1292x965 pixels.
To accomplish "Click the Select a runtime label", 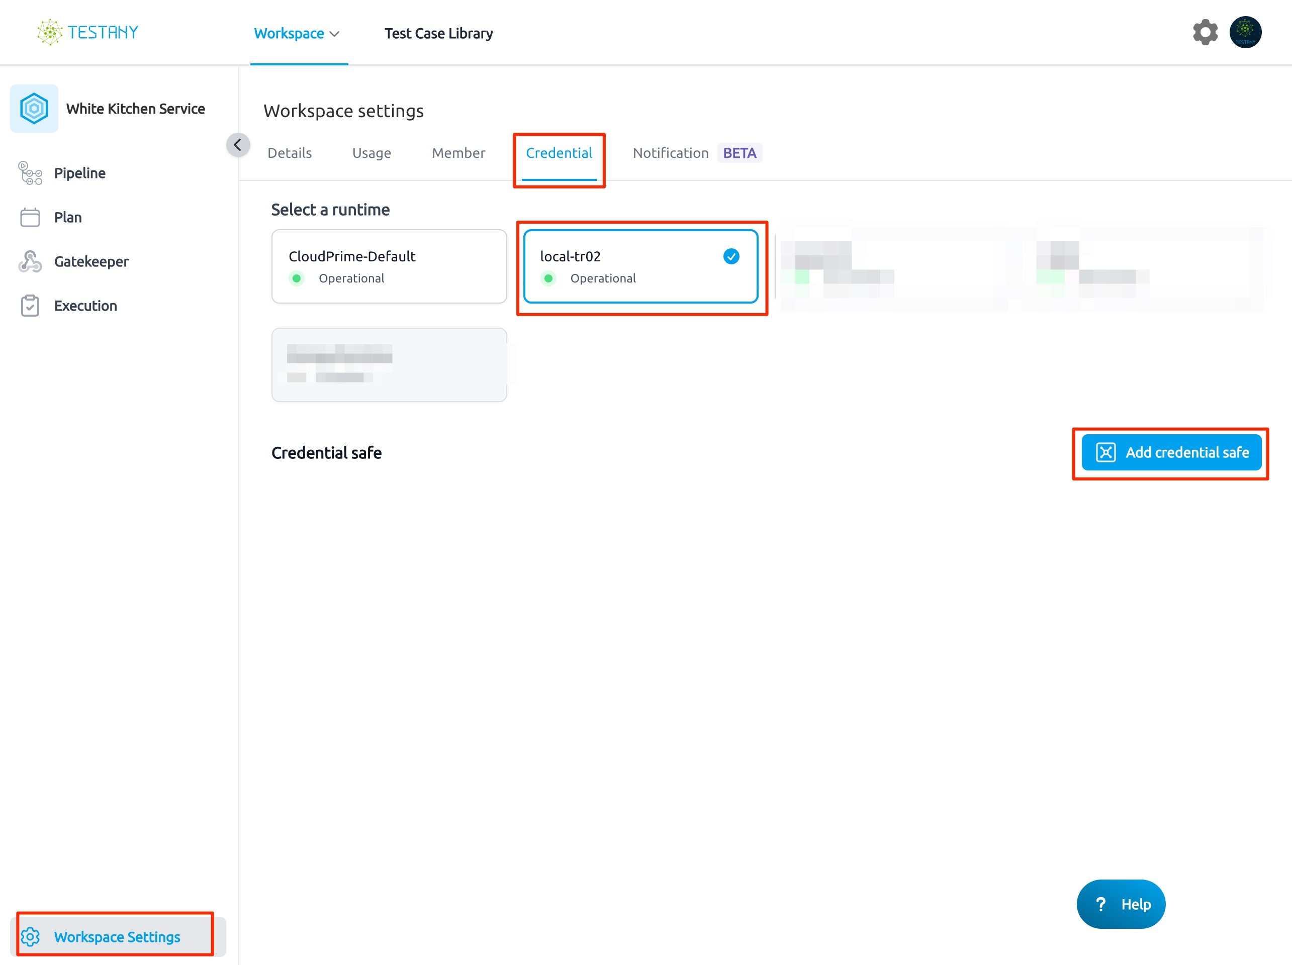I will [330, 210].
